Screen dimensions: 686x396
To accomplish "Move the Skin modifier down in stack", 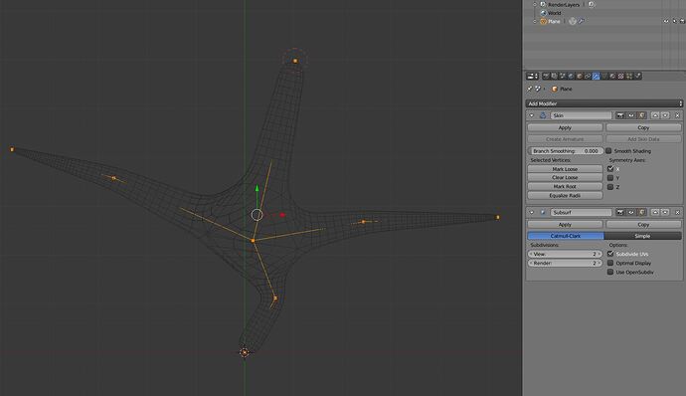I will (x=665, y=115).
